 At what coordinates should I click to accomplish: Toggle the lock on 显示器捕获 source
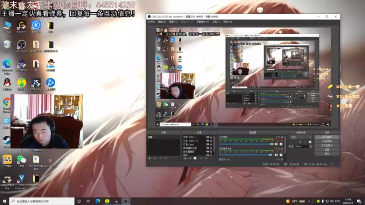click(x=211, y=152)
